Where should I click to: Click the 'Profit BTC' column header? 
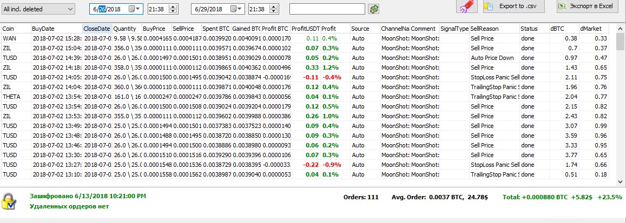click(x=275, y=29)
